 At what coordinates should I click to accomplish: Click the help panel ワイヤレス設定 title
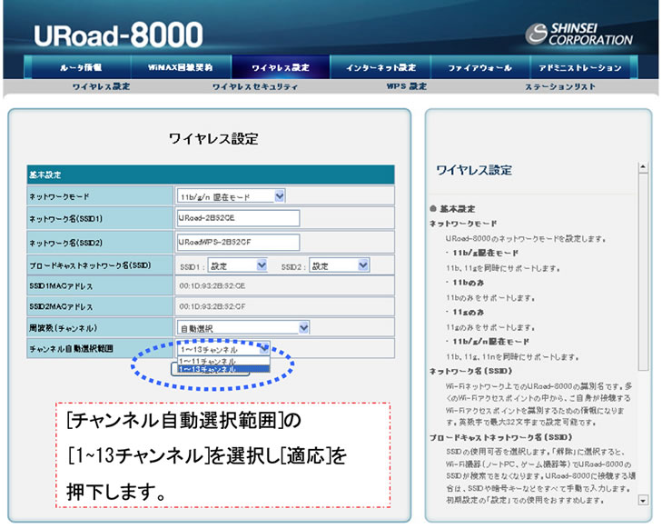coord(474,170)
